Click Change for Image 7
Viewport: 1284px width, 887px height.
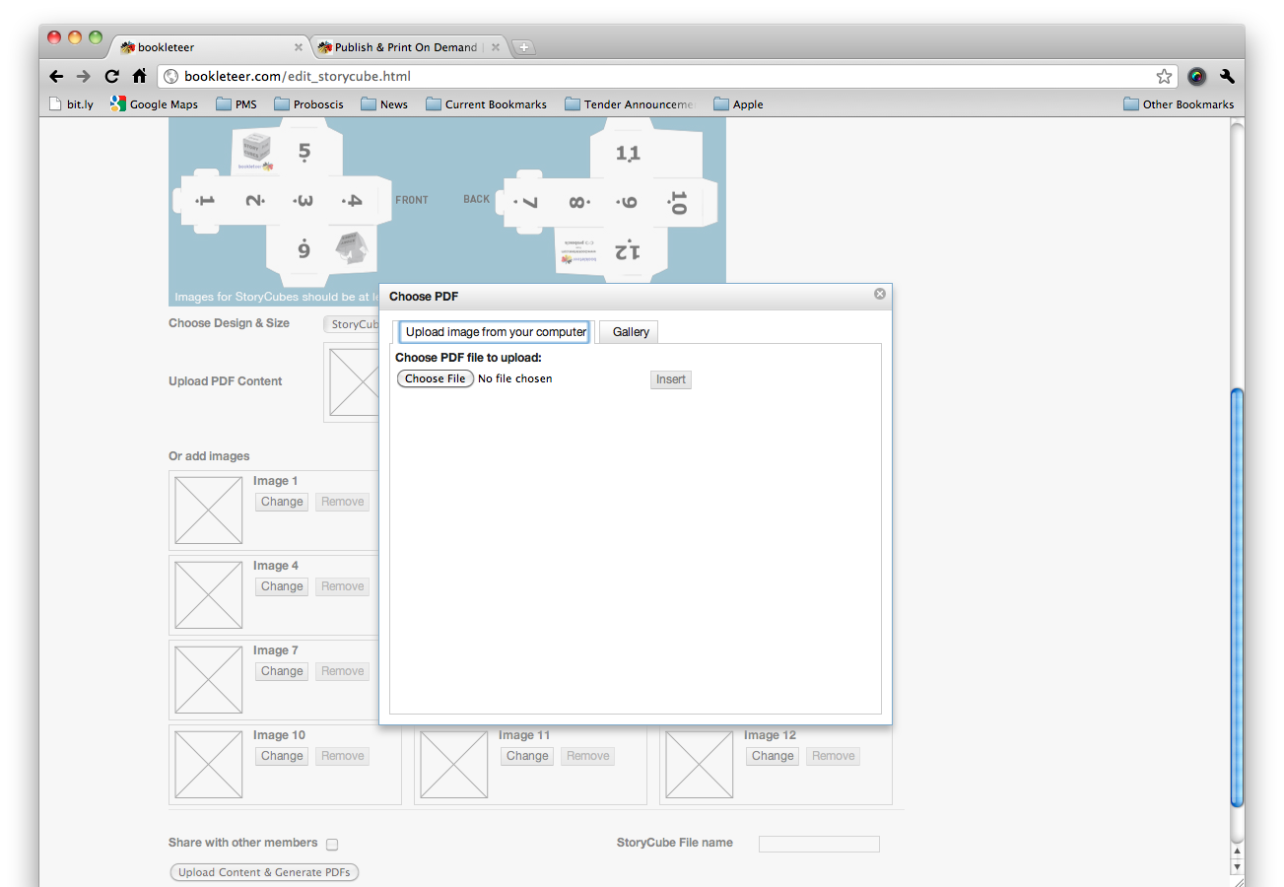tap(282, 671)
